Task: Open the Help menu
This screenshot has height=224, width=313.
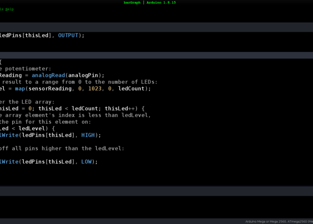Action: 10,9
